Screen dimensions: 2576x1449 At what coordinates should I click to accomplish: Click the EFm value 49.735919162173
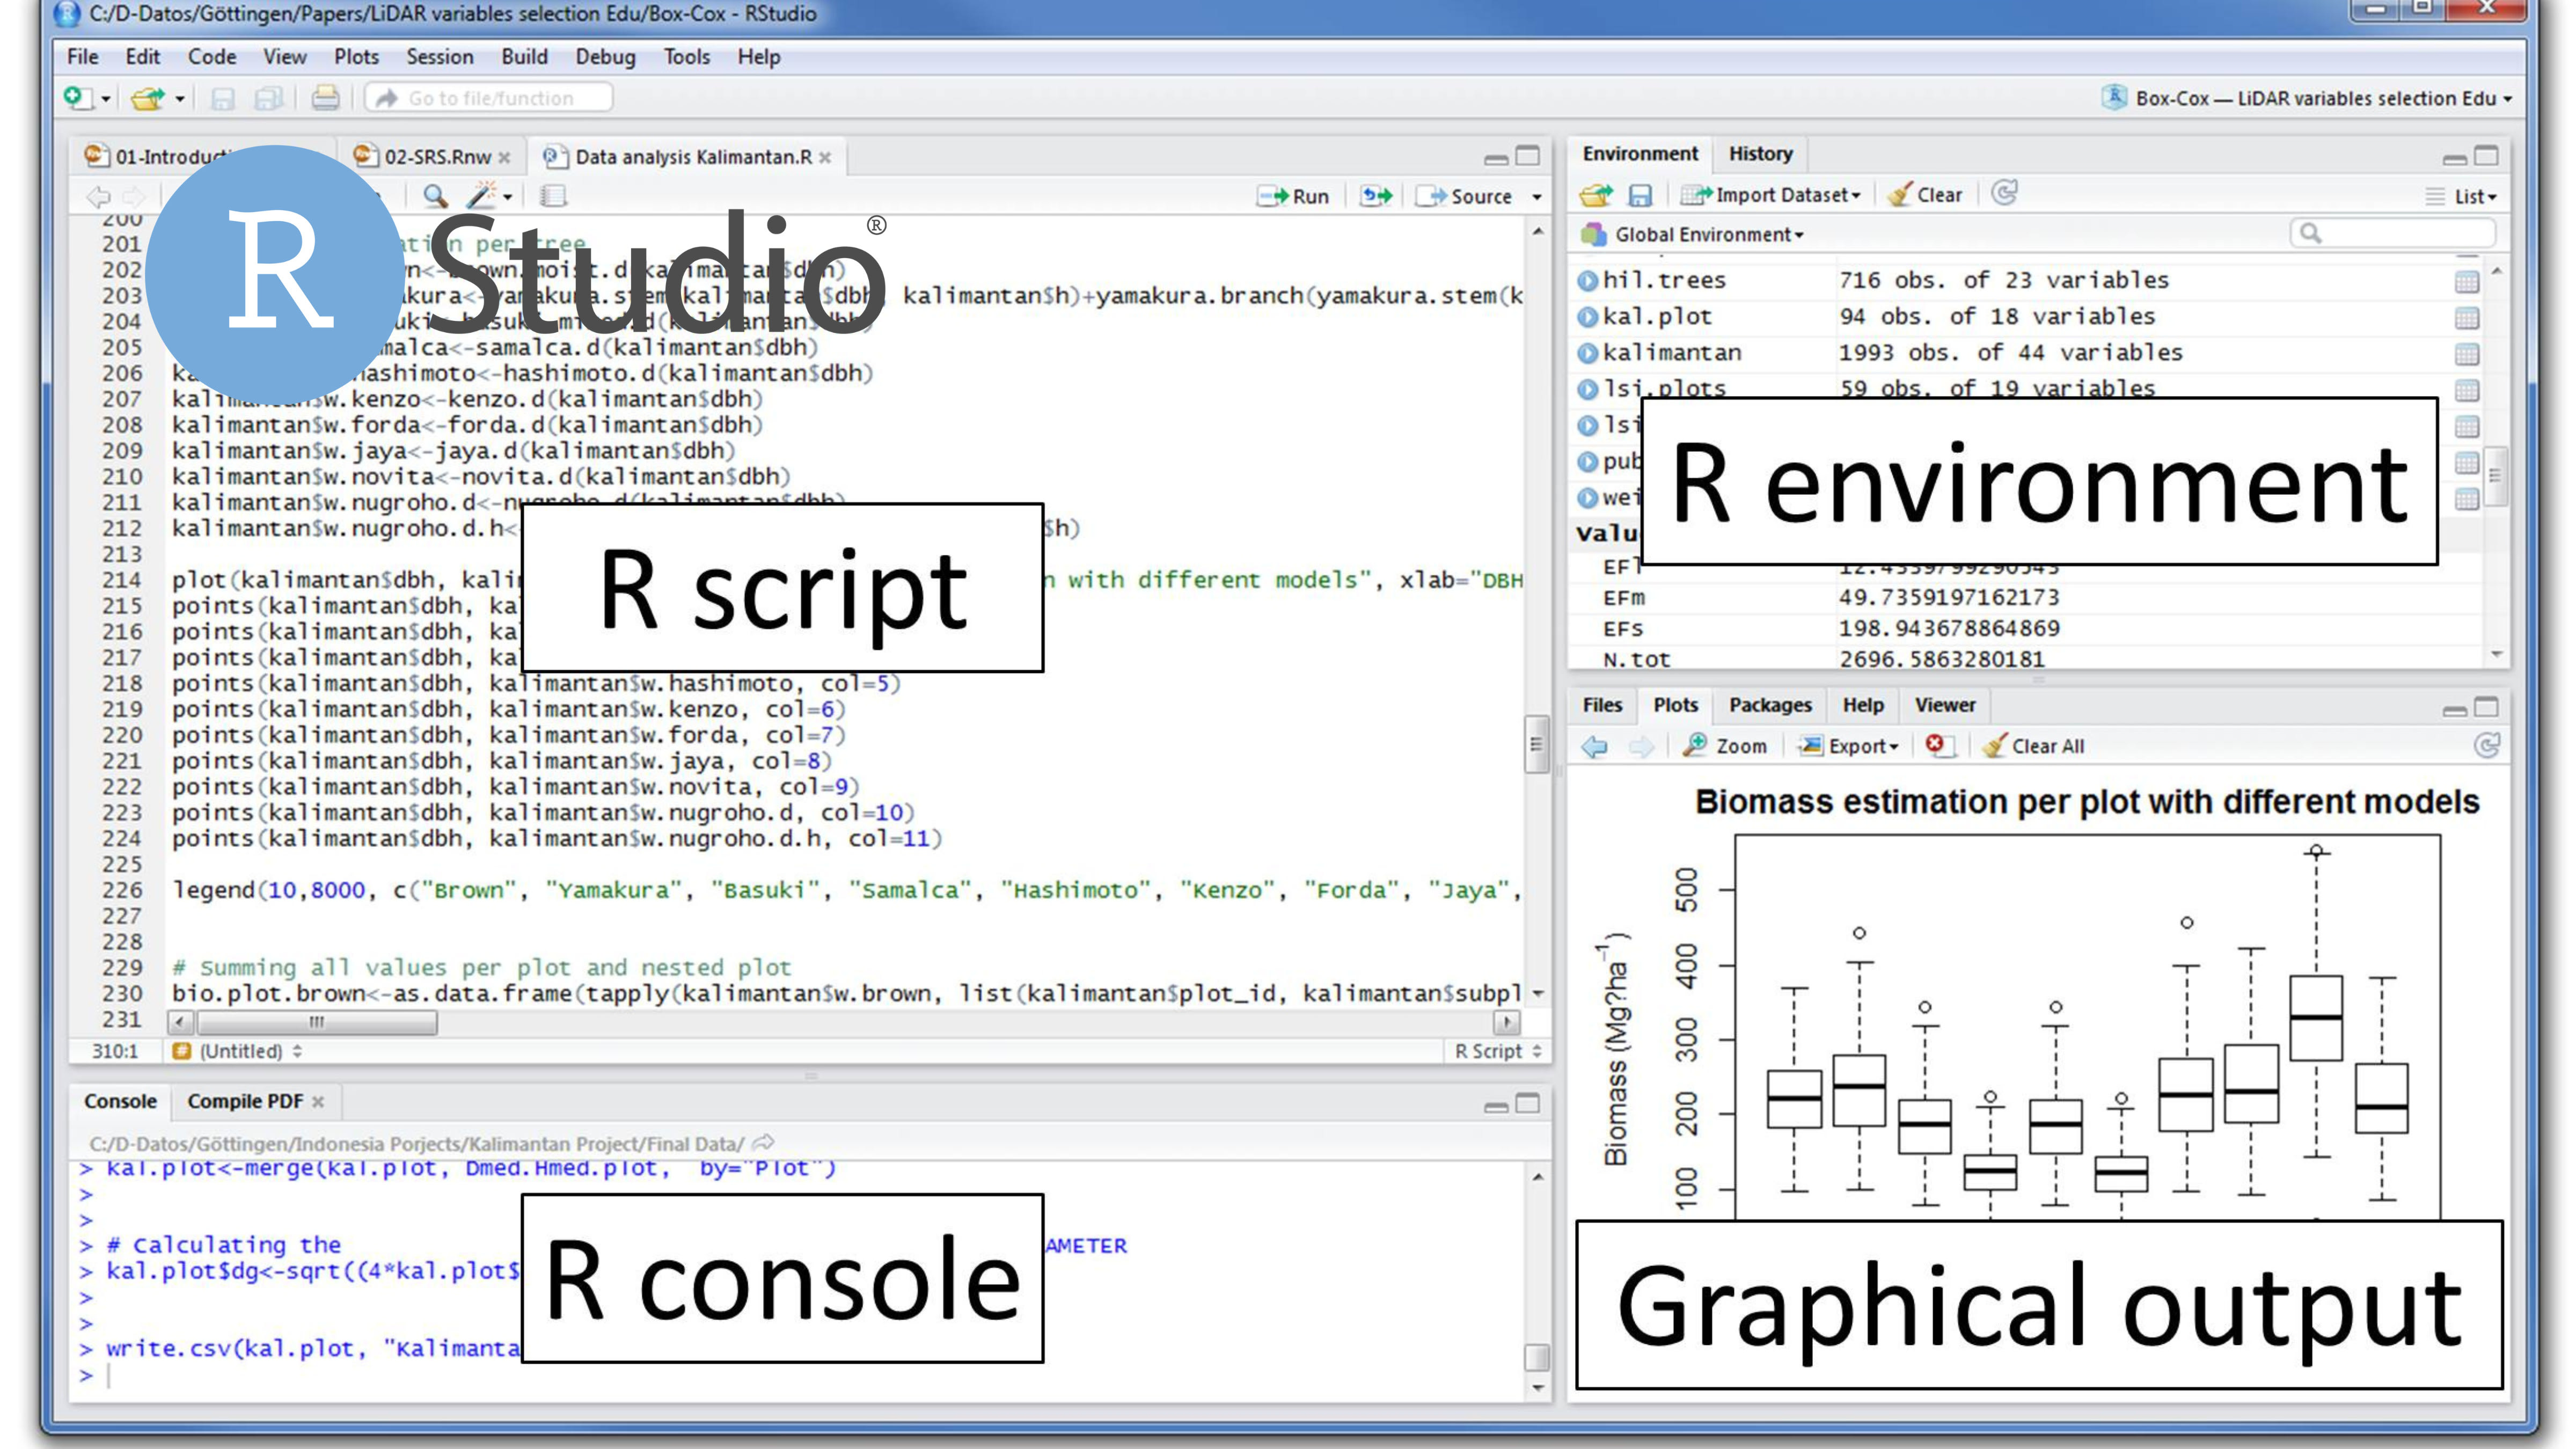(1948, 597)
